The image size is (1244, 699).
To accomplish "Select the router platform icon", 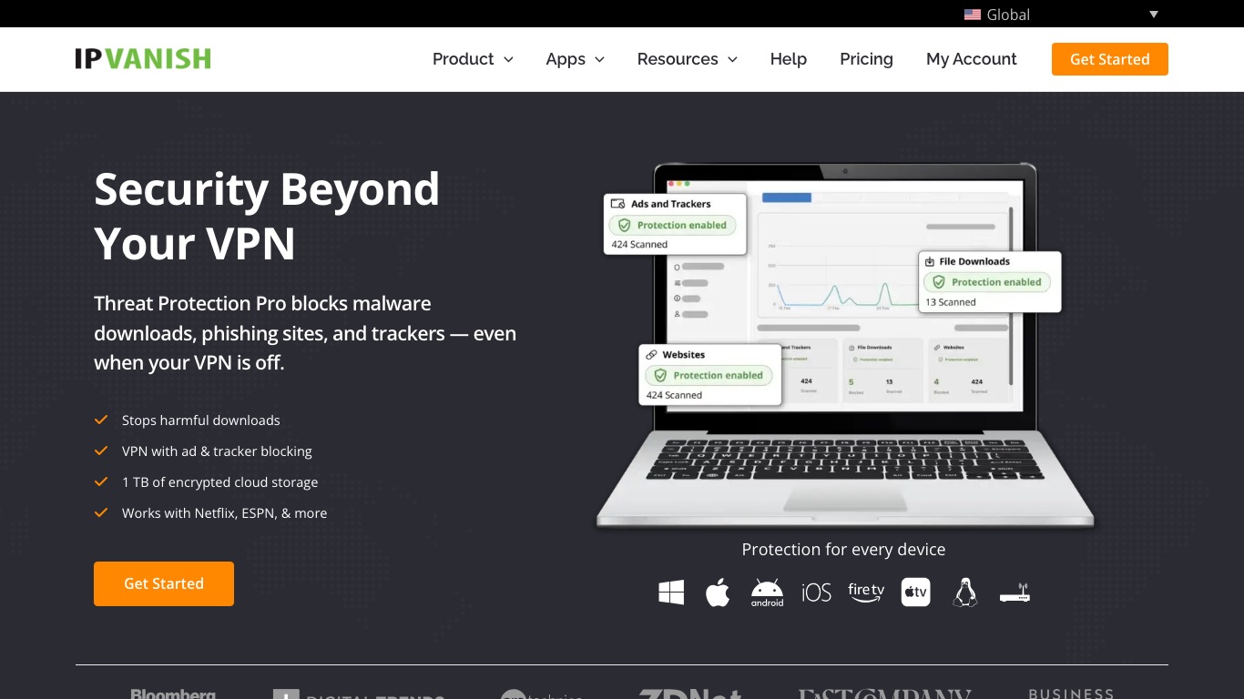I will pyautogui.click(x=1015, y=593).
